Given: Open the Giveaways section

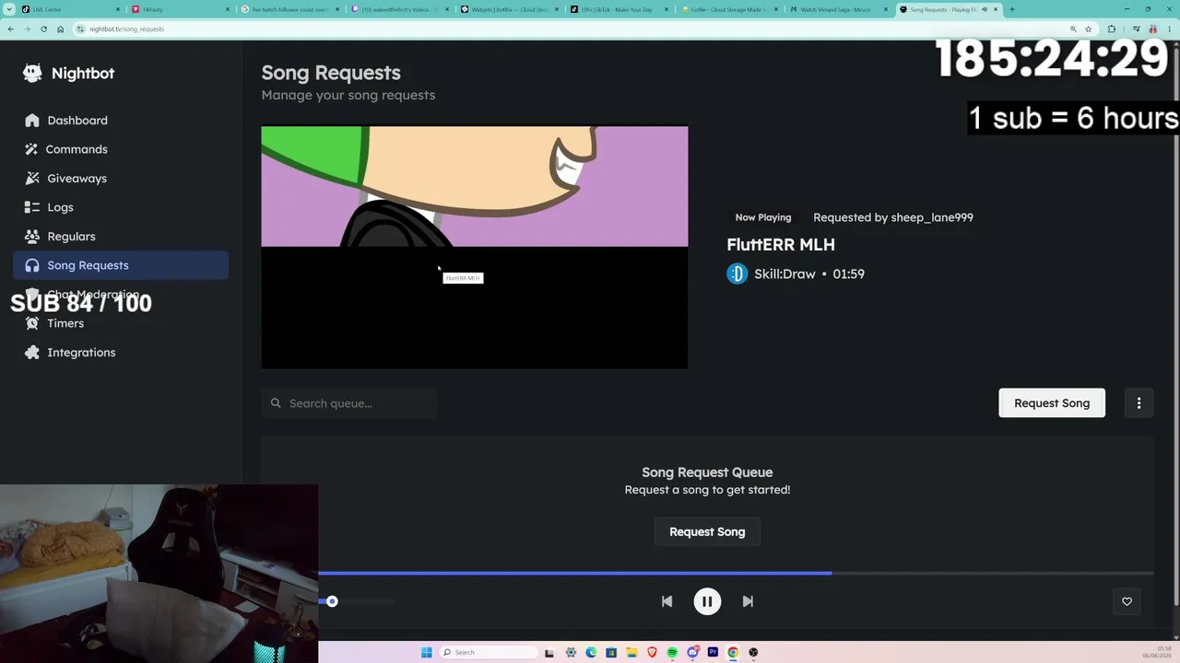Looking at the screenshot, I should pos(121,178).
